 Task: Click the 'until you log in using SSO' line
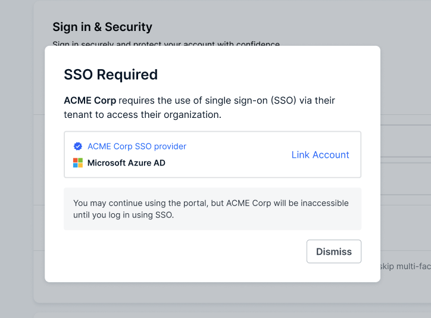click(123, 215)
